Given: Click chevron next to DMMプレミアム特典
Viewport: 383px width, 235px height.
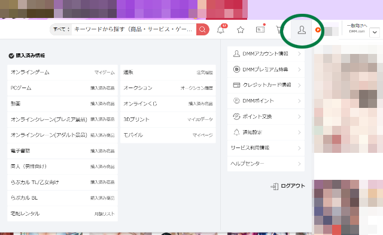Looking at the screenshot, I should [299, 70].
